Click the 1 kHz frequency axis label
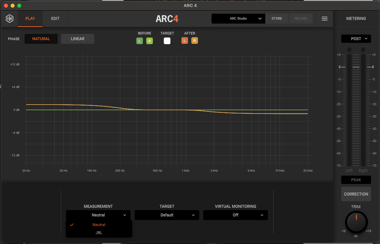This screenshot has height=244, width=380. pyautogui.click(x=186, y=171)
